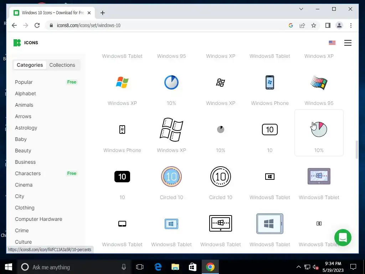The width and height of the screenshot is (365, 274).
Task: Launch Microsoft Edge from the taskbar
Action: (158, 267)
